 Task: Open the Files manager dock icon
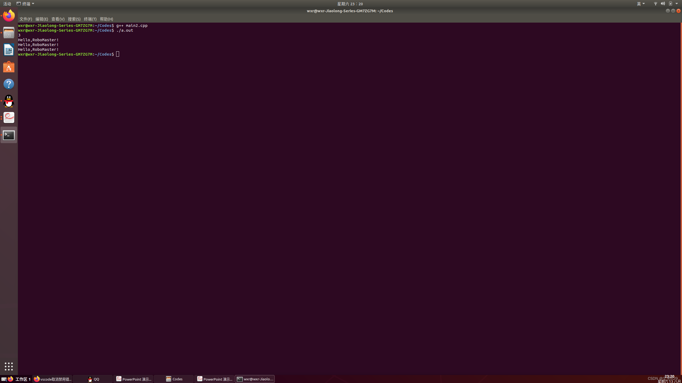pyautogui.click(x=9, y=33)
